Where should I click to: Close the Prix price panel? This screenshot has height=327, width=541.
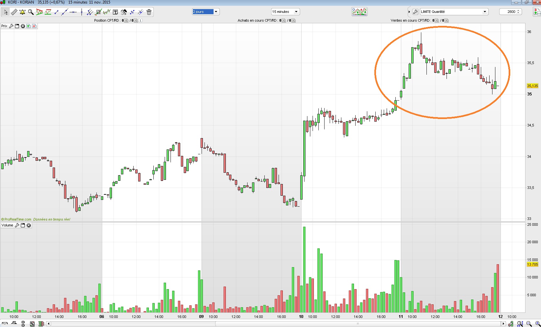tap(23, 26)
